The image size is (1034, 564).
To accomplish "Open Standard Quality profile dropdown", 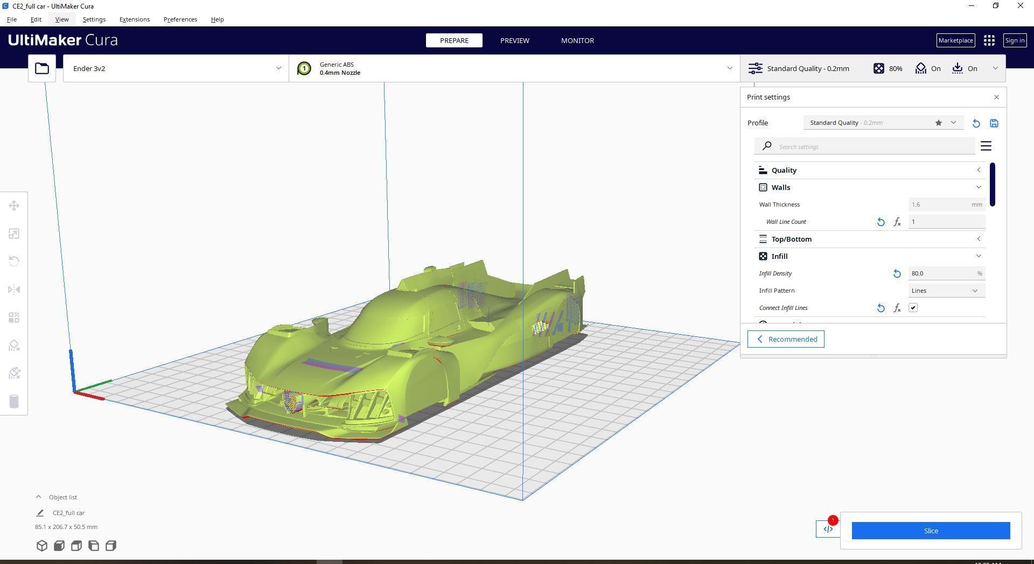I will coord(883,123).
